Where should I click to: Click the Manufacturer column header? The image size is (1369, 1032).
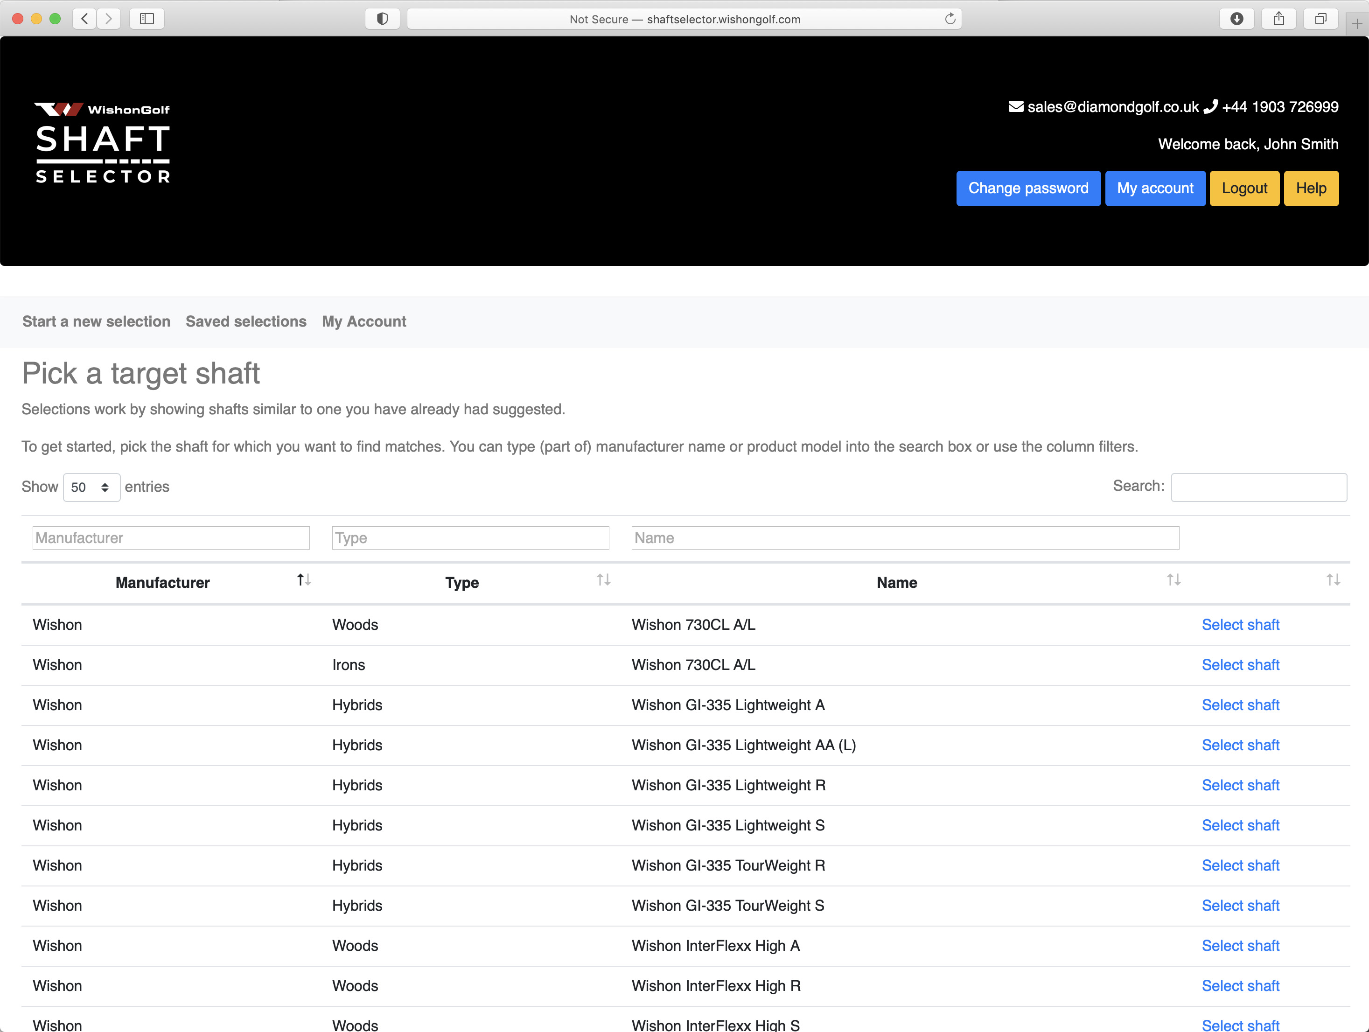(x=162, y=582)
